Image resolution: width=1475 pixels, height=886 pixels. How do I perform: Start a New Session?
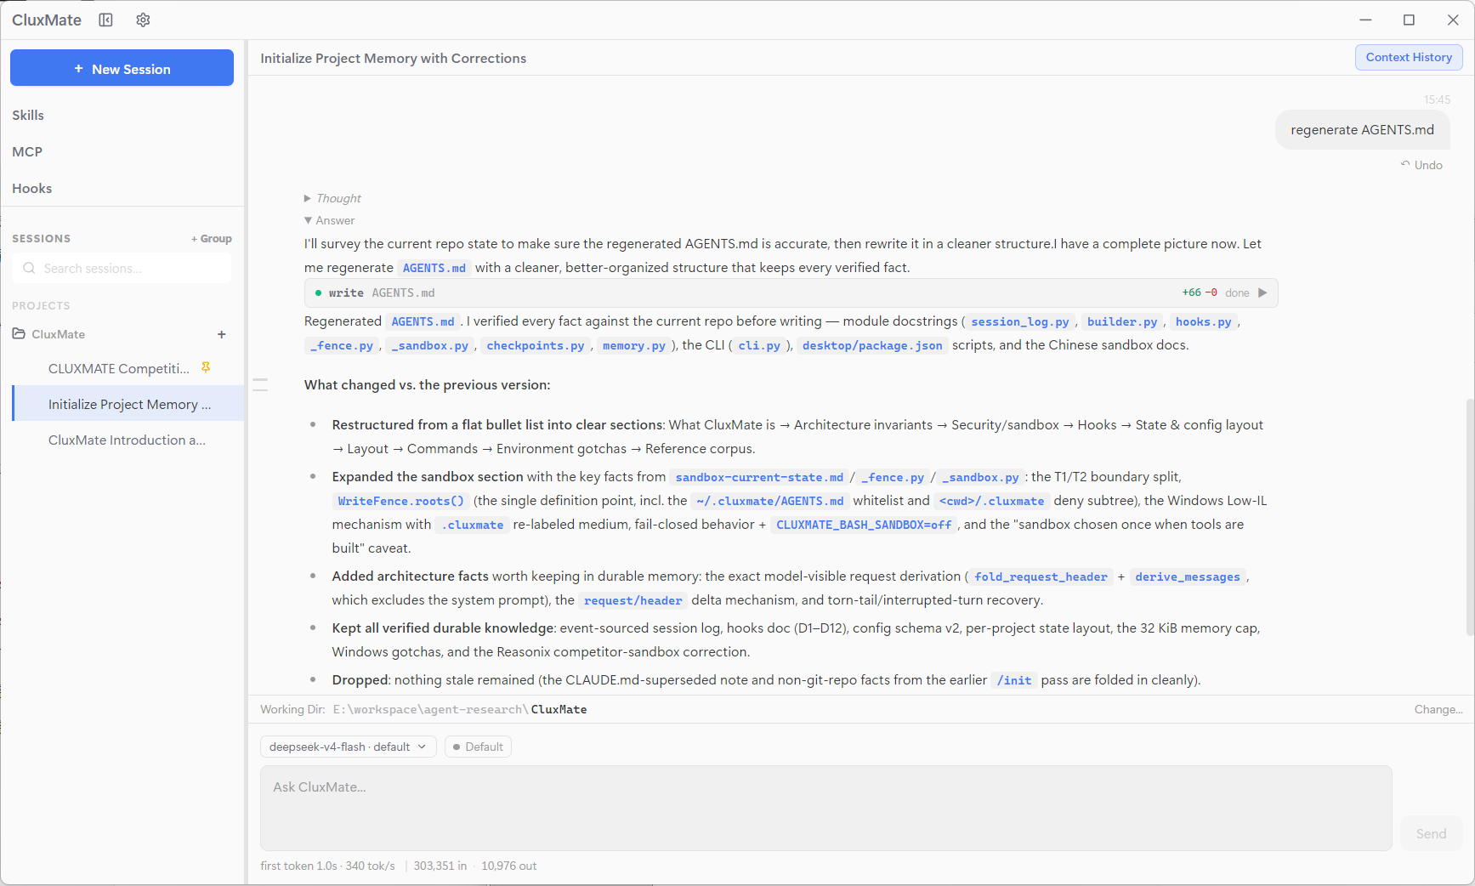pos(122,68)
